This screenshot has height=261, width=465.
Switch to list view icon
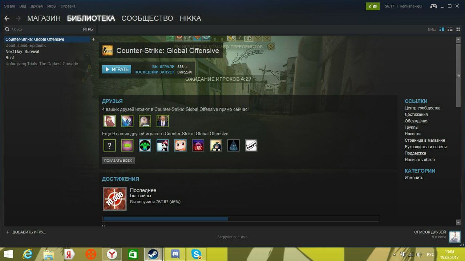coord(450,29)
